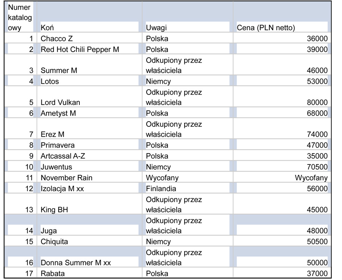This screenshot has height=280, width=342.
Task: Click the price 70500 for Juwentus
Action: tap(317, 167)
